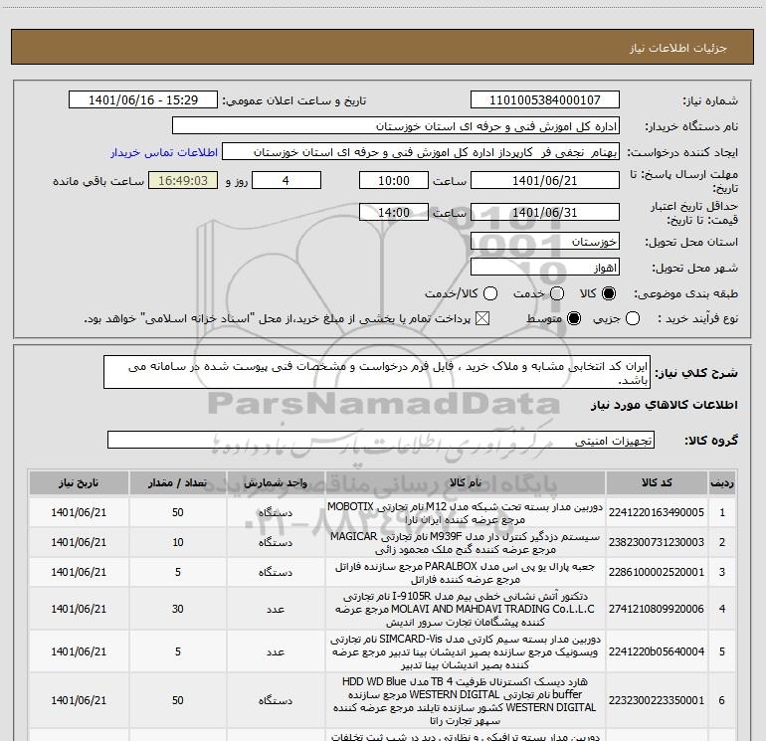Click the unit دستگاه in the PARALBOX row

[276, 572]
